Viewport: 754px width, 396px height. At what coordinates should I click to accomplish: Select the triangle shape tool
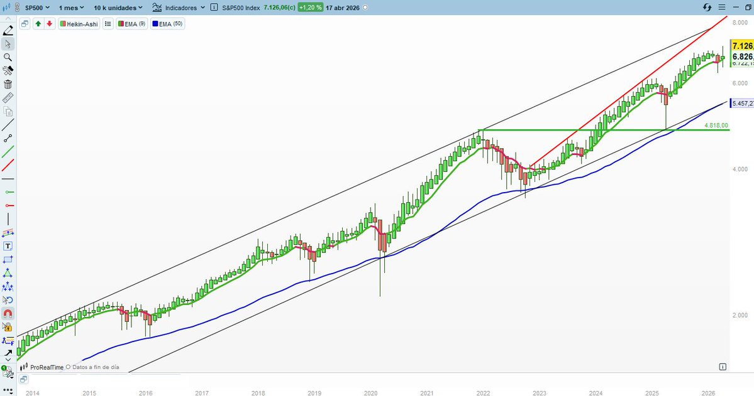click(8, 273)
